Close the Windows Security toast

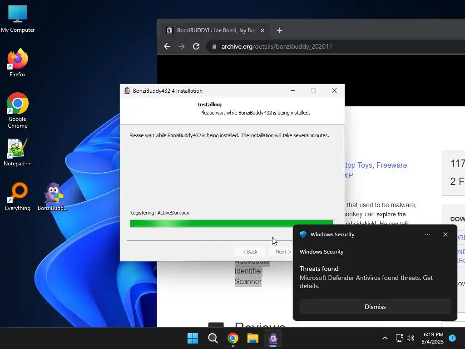[445, 234]
